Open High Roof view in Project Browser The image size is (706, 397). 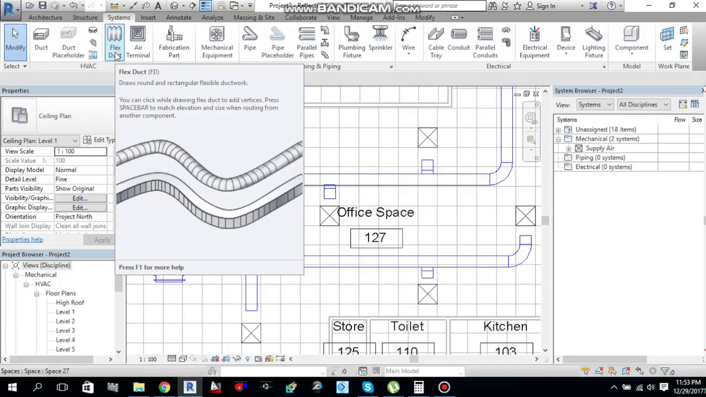tap(69, 303)
